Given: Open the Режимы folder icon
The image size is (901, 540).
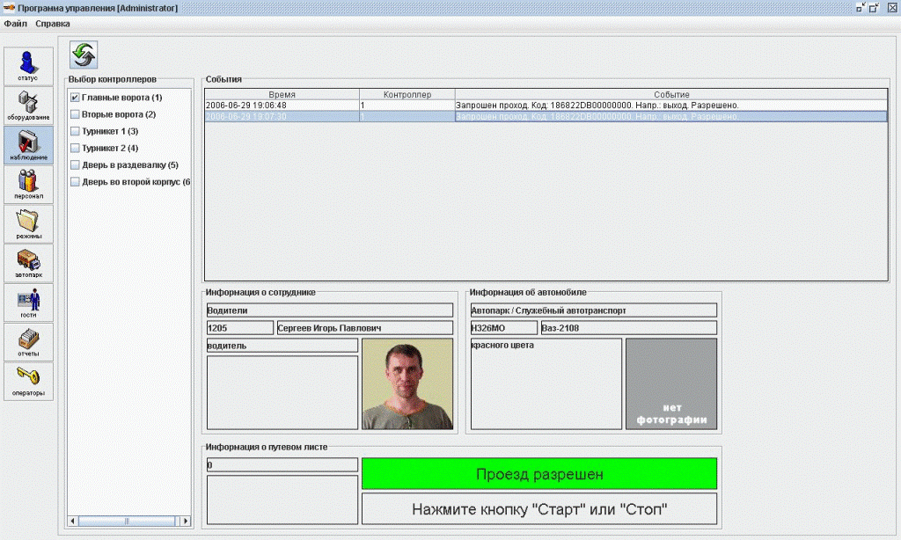Looking at the screenshot, I should (28, 223).
